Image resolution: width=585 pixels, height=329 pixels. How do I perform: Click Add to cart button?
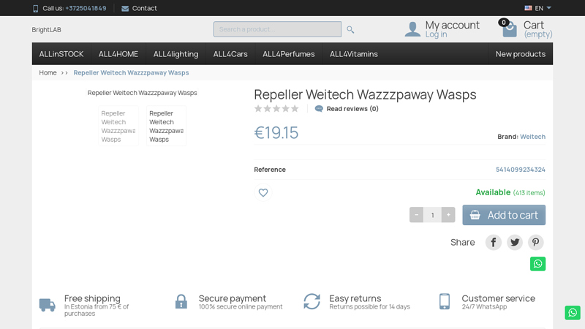point(504,215)
